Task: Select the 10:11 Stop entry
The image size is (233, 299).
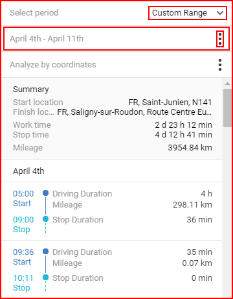Action: (x=23, y=283)
